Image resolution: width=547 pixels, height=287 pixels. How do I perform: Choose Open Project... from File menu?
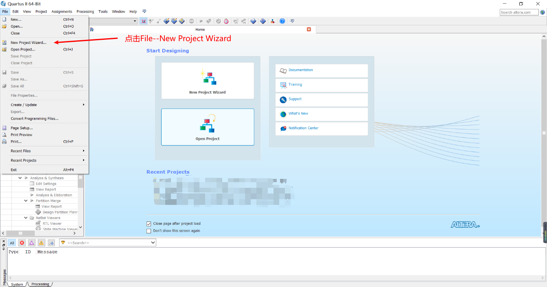tap(45, 49)
